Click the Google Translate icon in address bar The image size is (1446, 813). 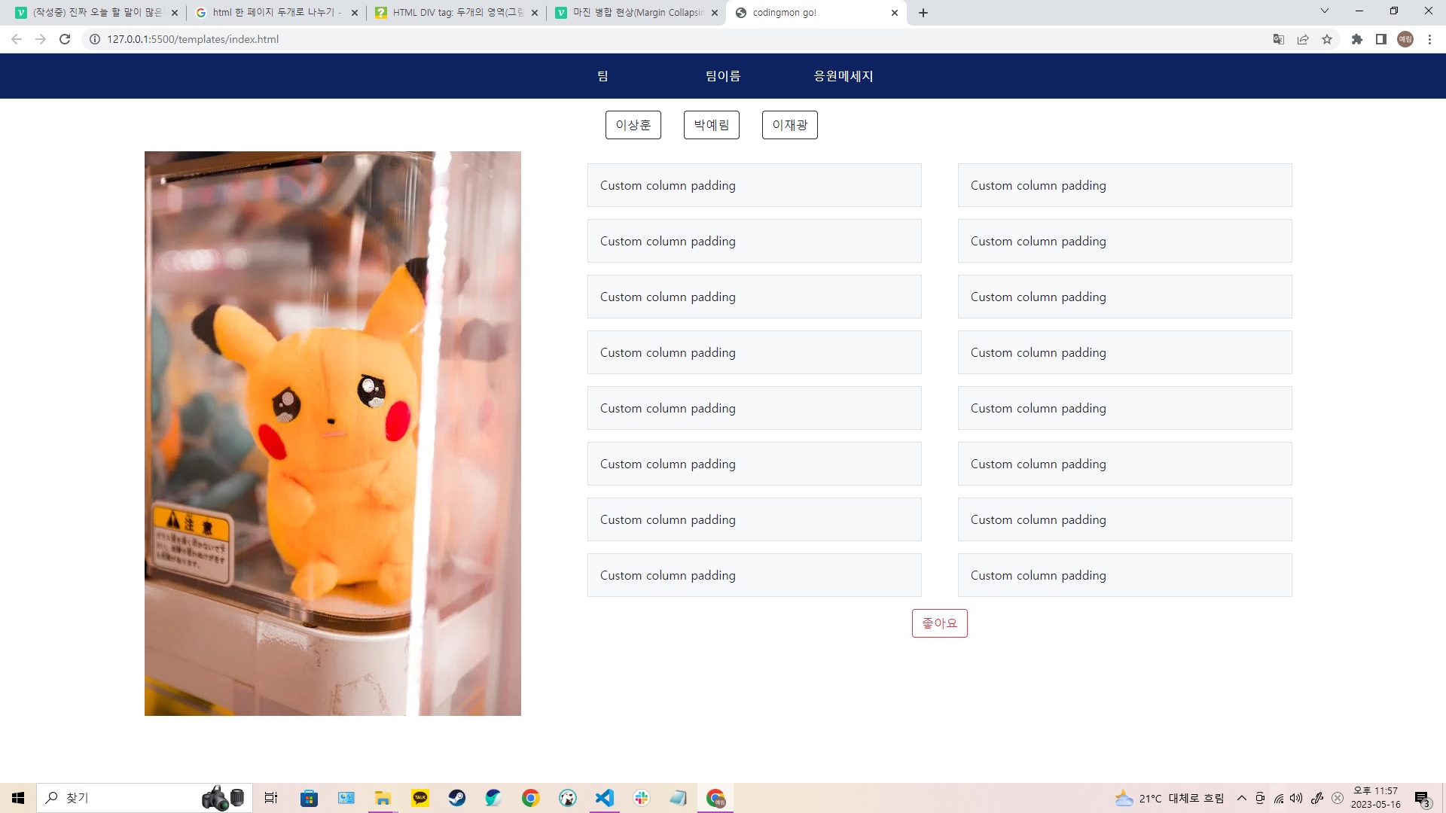point(1278,39)
